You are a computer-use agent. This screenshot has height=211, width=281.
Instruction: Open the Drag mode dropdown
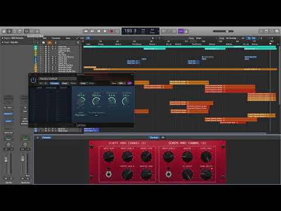tap(231, 38)
